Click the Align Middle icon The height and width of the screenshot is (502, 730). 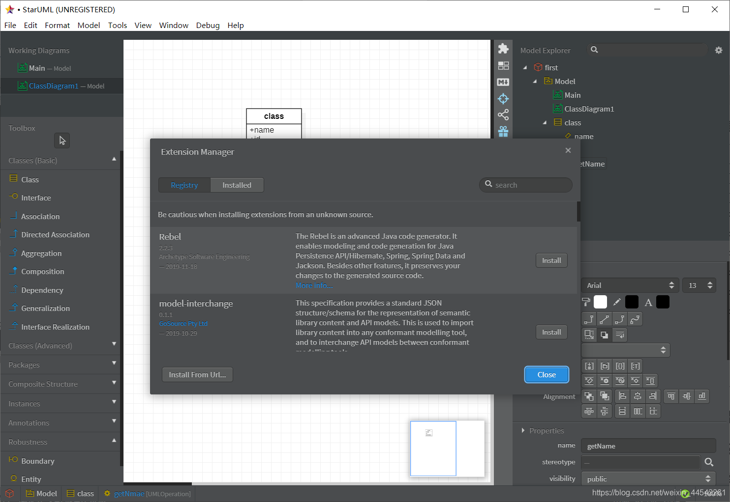(687, 396)
